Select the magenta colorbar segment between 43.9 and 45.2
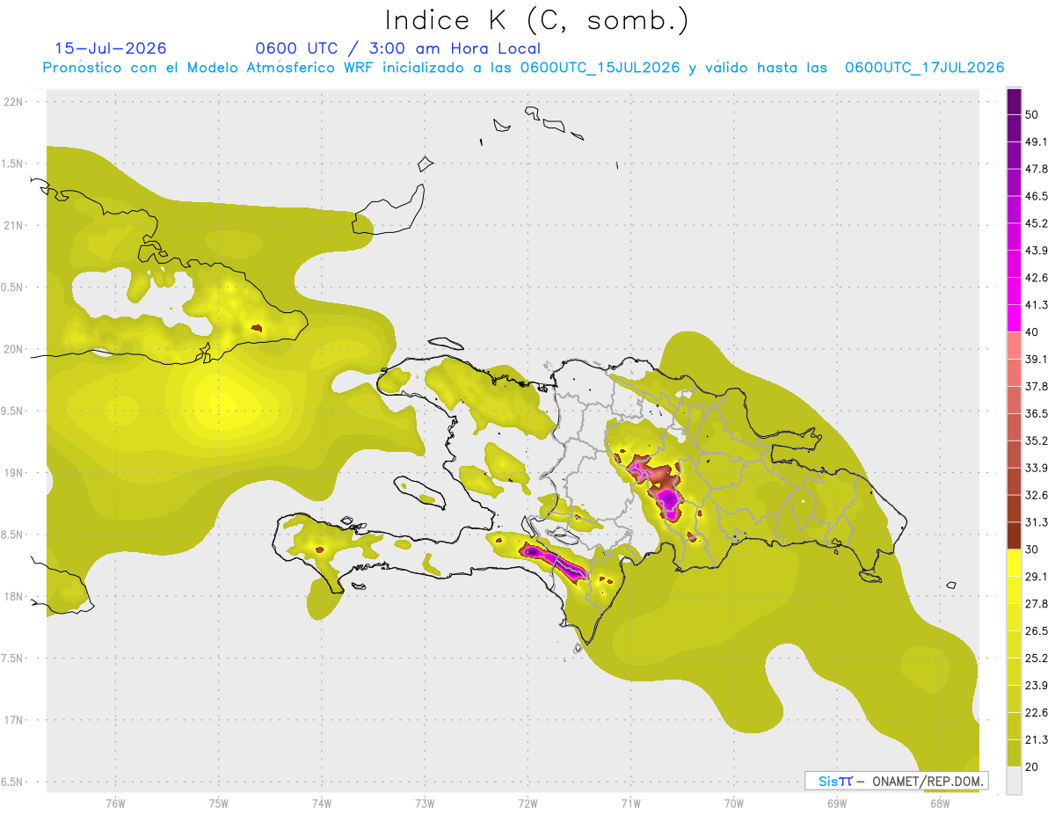This screenshot has width=1055, height=815. [x=1015, y=237]
